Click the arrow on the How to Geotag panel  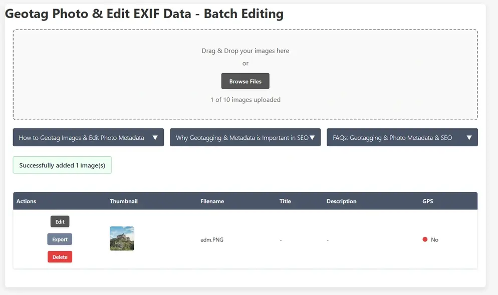pyautogui.click(x=155, y=137)
